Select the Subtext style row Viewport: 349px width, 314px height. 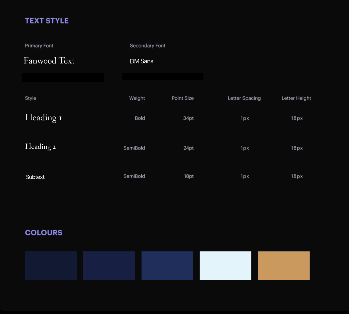click(x=35, y=177)
